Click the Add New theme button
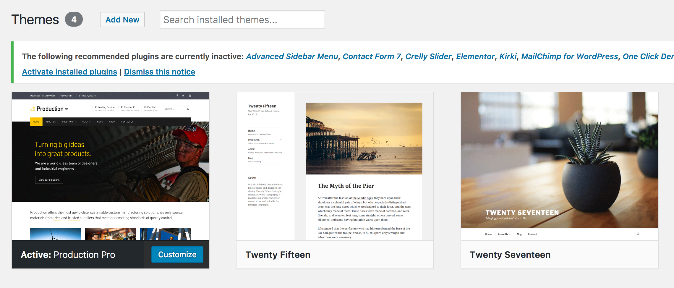 (x=122, y=20)
